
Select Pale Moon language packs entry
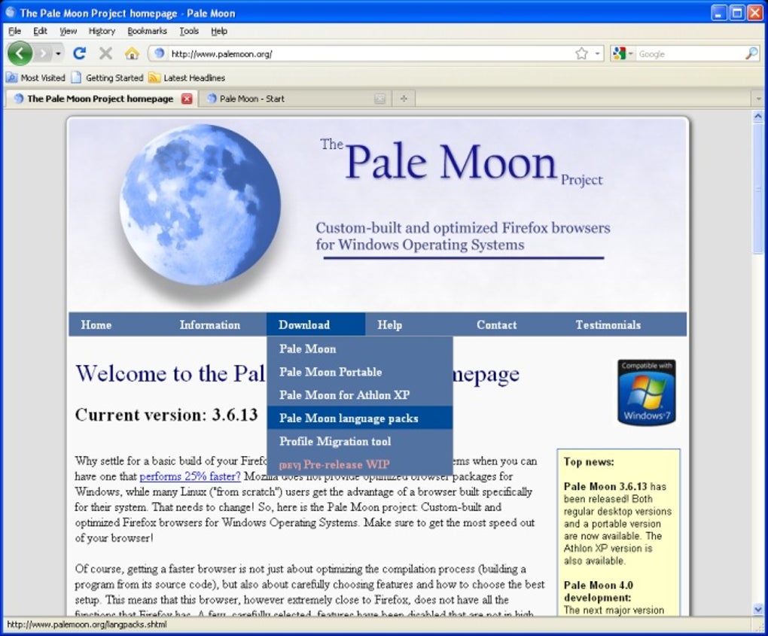360,418
